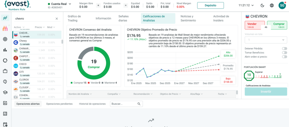
Task: Toggle the Detener Pérdida switch
Action: [284, 49]
